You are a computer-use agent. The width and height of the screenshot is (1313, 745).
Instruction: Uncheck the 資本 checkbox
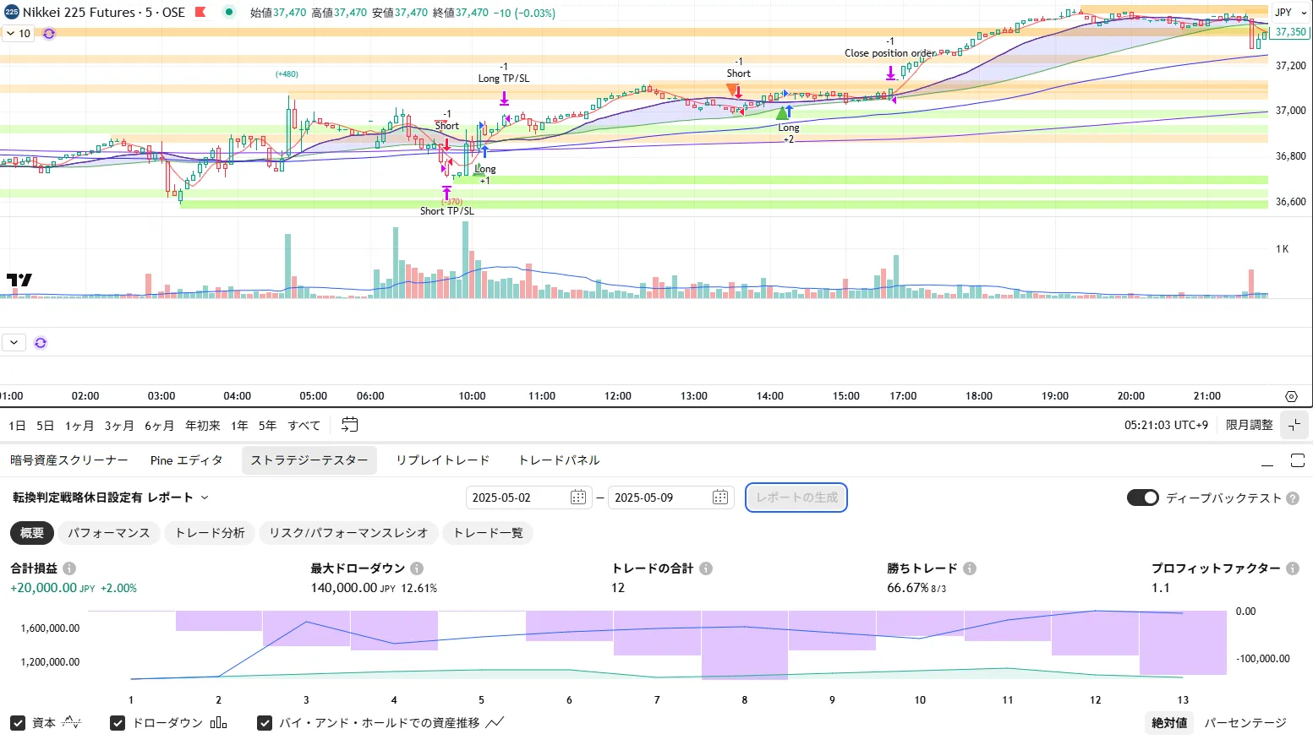18,723
